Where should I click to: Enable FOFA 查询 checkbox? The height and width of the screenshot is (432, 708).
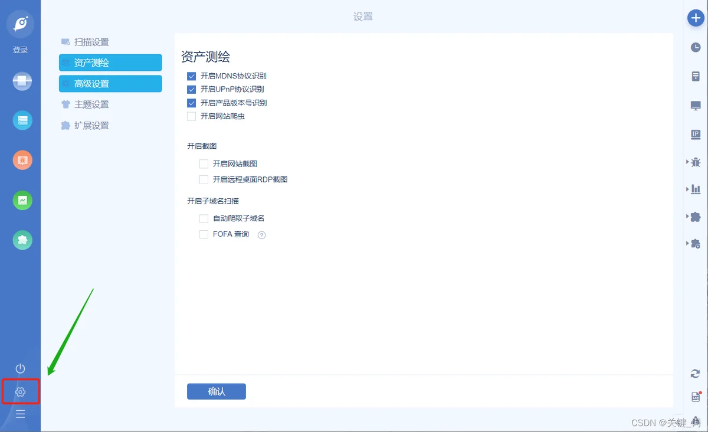(204, 234)
